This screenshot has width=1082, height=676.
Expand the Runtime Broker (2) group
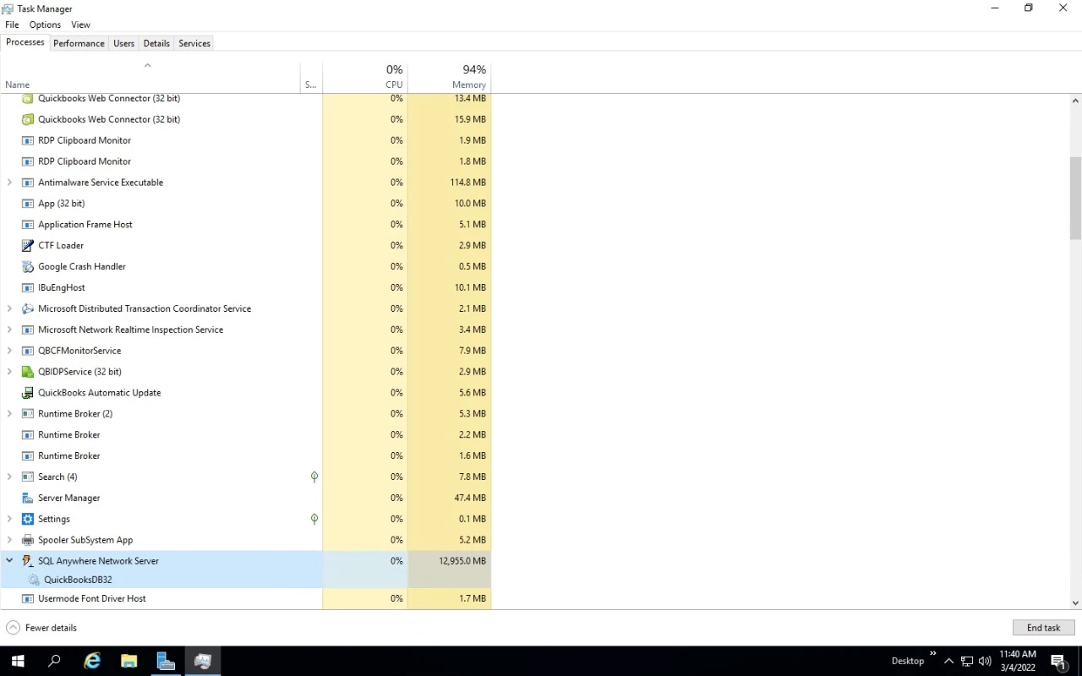click(x=9, y=414)
